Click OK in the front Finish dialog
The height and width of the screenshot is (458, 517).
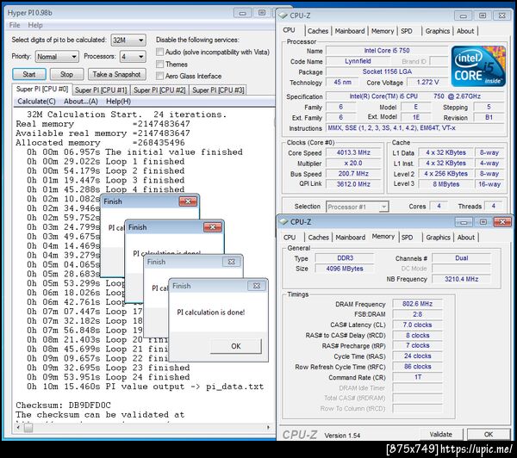[236, 346]
